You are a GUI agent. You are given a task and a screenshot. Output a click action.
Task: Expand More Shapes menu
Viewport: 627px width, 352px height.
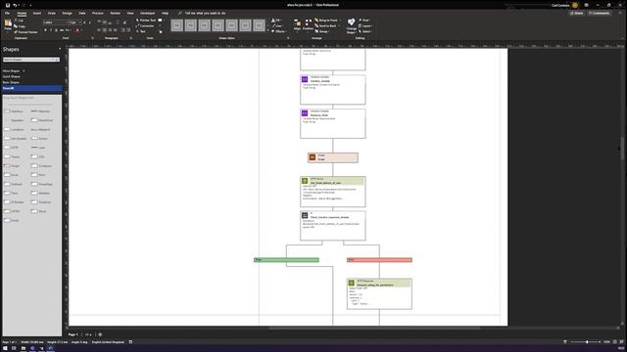click(14, 71)
